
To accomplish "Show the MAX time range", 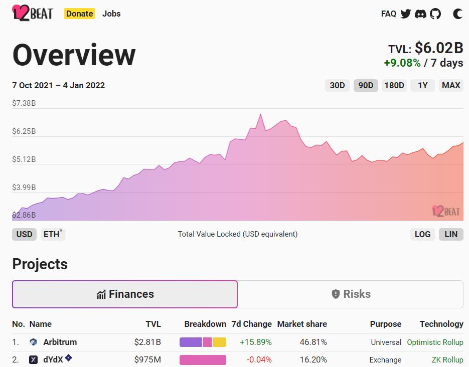I will click(x=450, y=85).
